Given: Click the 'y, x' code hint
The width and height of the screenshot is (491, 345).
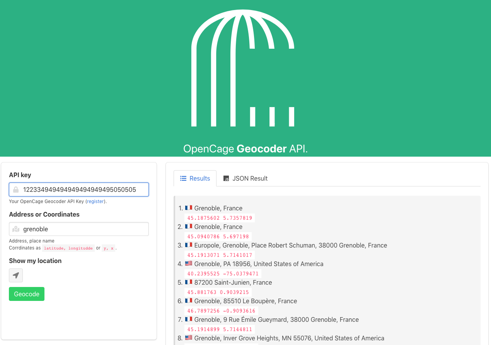Looking at the screenshot, I should click(108, 248).
